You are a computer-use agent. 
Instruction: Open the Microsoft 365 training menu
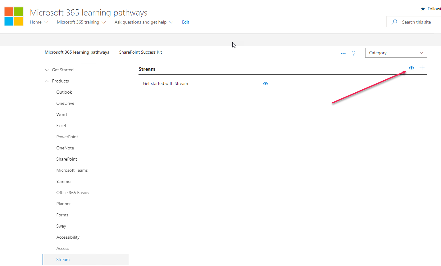point(78,22)
